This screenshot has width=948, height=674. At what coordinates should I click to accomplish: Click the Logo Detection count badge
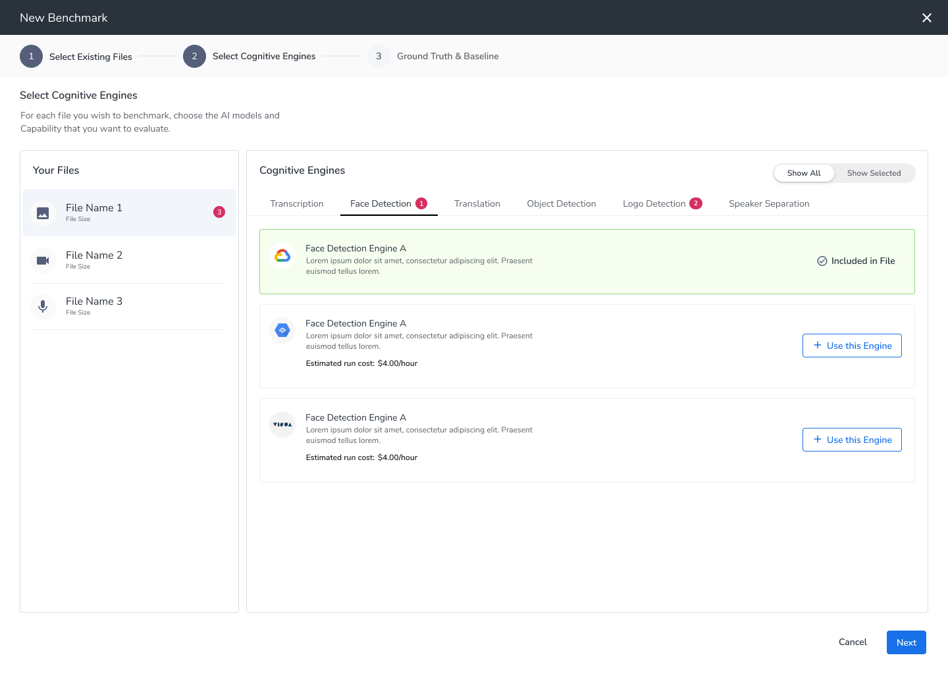[x=696, y=203]
